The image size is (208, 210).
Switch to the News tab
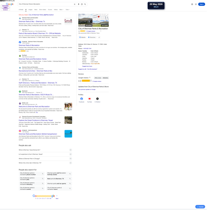tap(36, 10)
